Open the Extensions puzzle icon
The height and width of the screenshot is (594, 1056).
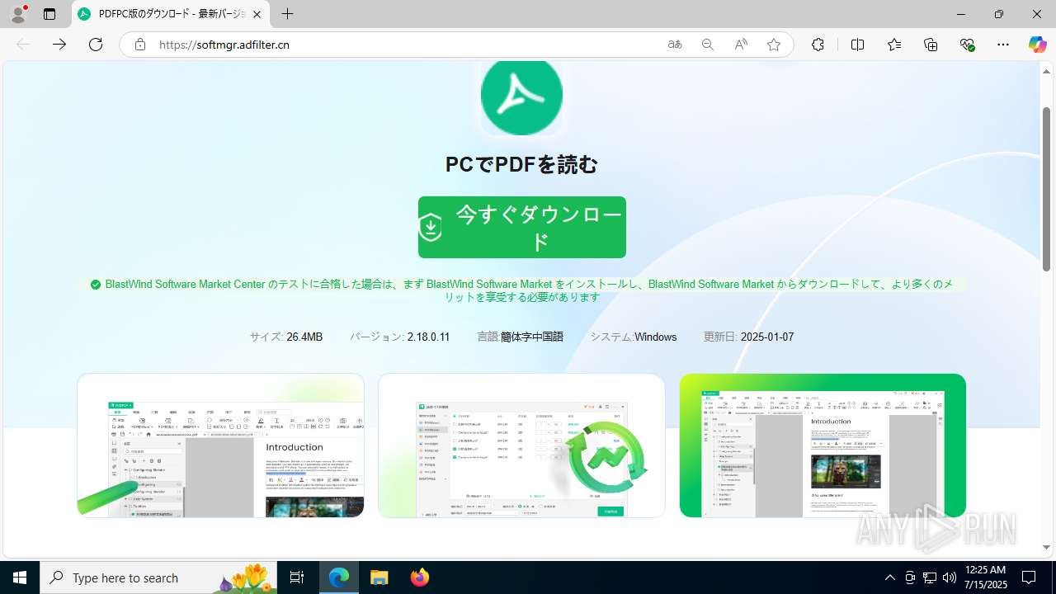pos(818,45)
